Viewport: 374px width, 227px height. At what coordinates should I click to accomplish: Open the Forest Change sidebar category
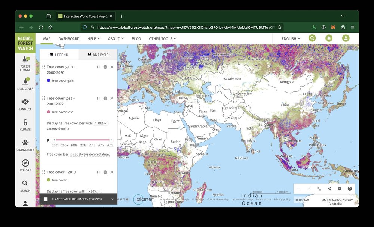click(x=25, y=63)
